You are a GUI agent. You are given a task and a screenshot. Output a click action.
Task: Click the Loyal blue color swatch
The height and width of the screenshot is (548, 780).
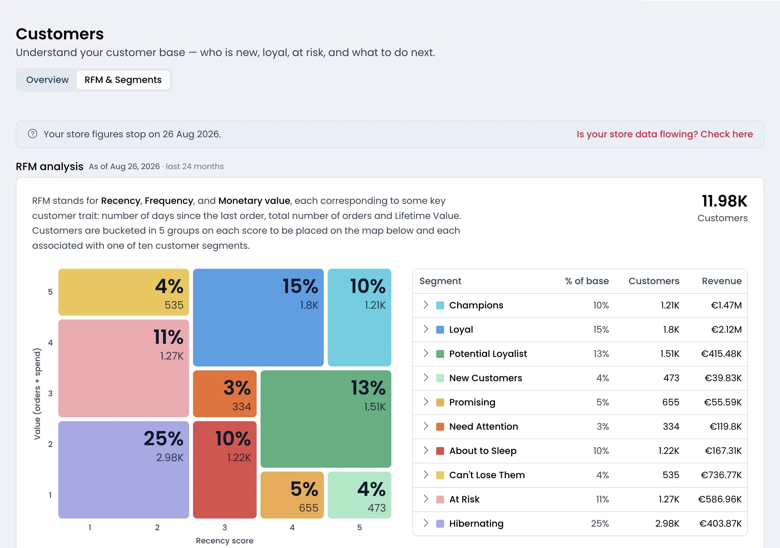(x=440, y=329)
